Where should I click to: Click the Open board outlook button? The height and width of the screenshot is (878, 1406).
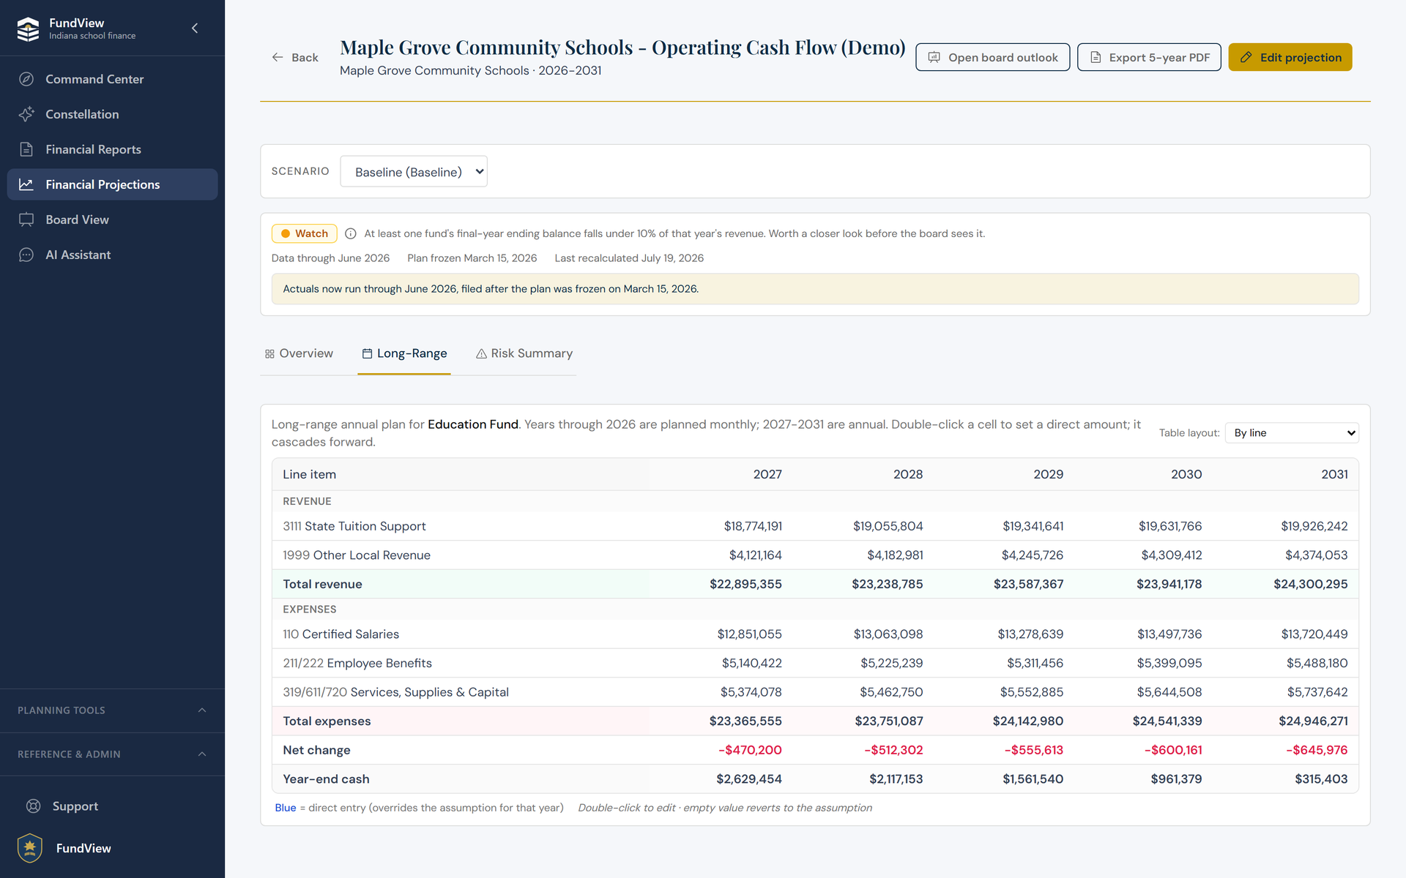(x=992, y=57)
